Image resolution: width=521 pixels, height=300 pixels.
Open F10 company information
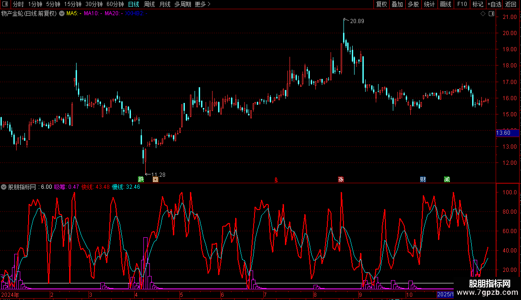point(462,4)
